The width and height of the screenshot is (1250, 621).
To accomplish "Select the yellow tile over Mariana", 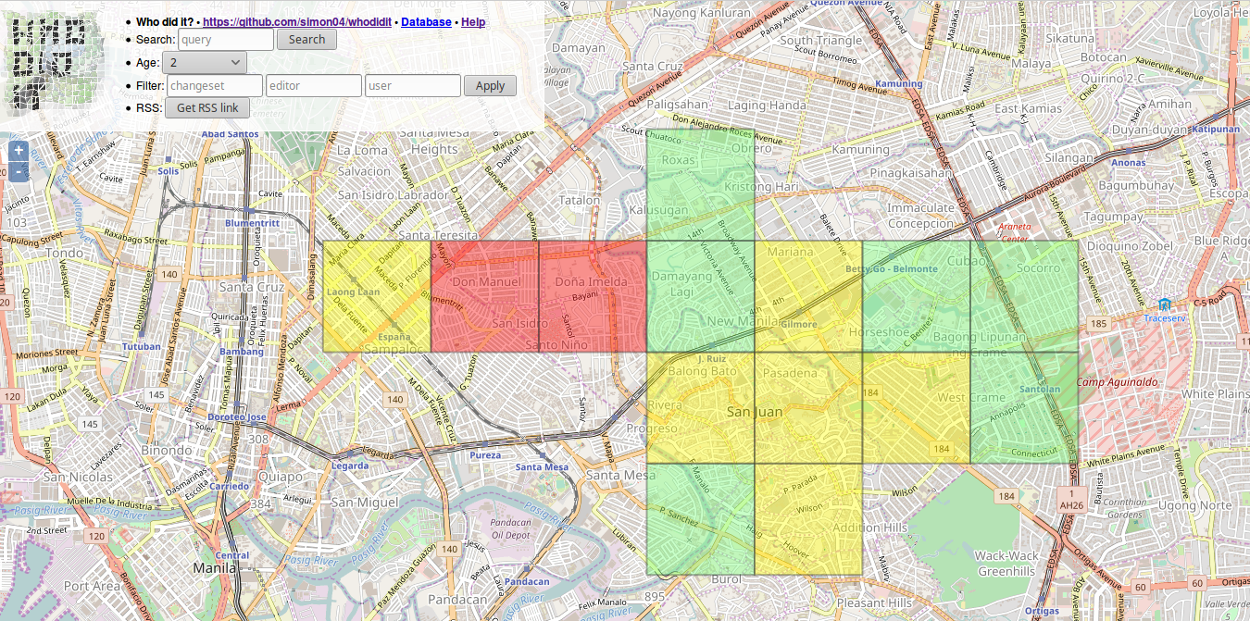I will click(808, 296).
